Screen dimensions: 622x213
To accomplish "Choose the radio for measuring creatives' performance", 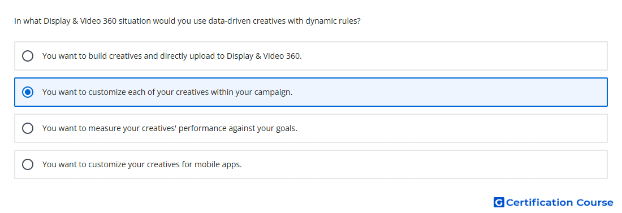I will point(28,128).
